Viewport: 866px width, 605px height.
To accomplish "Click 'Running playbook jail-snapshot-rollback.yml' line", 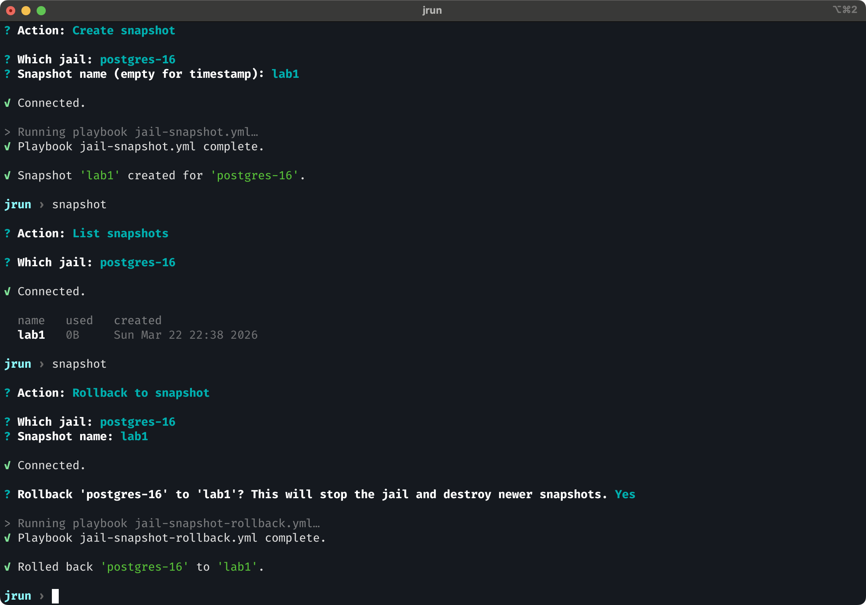I will coord(169,523).
